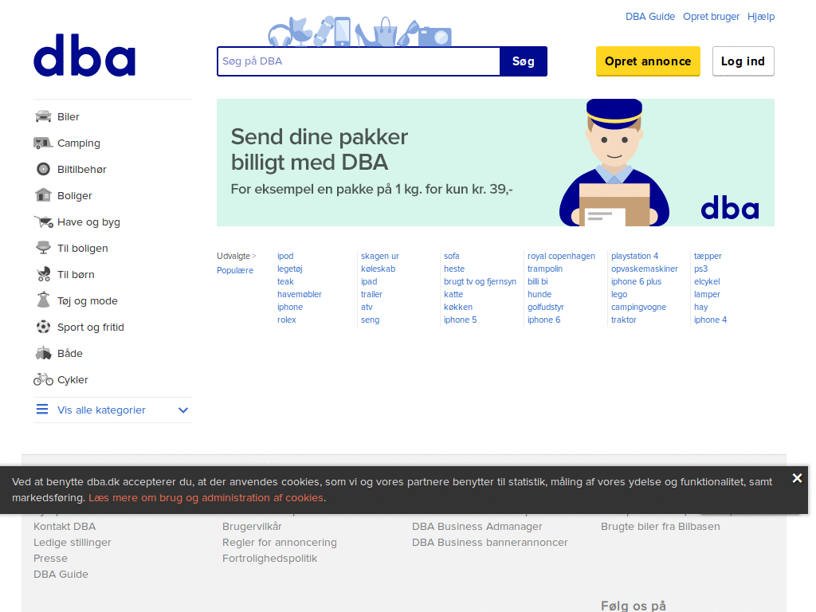
Task: Open the DBA Guide footer link
Action: [61, 575]
